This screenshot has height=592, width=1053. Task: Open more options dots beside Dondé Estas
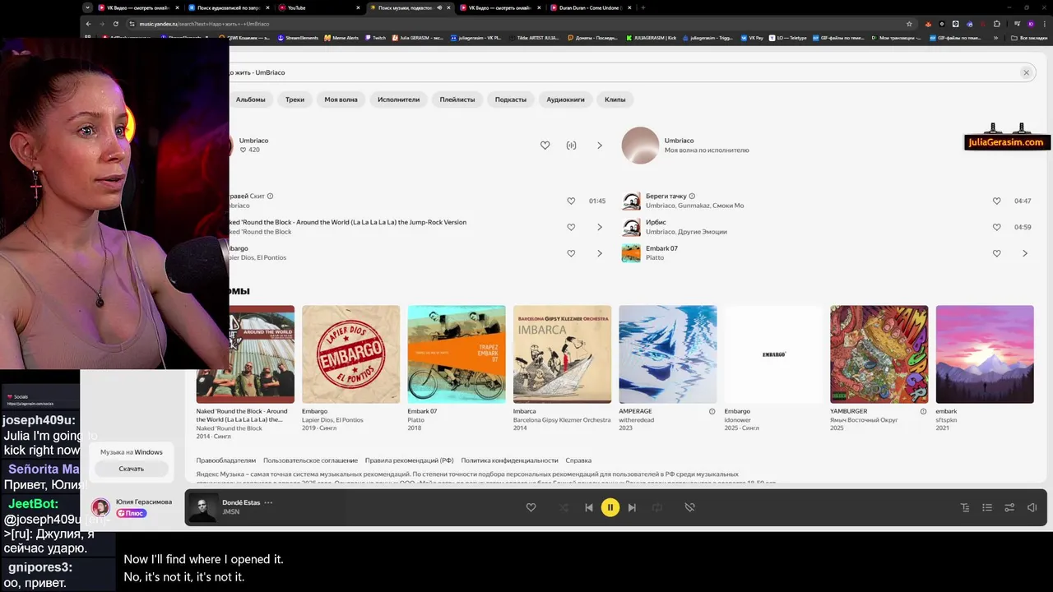tap(268, 502)
